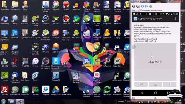
Task: Tap the Android home navigation button
Action: tap(155, 93)
